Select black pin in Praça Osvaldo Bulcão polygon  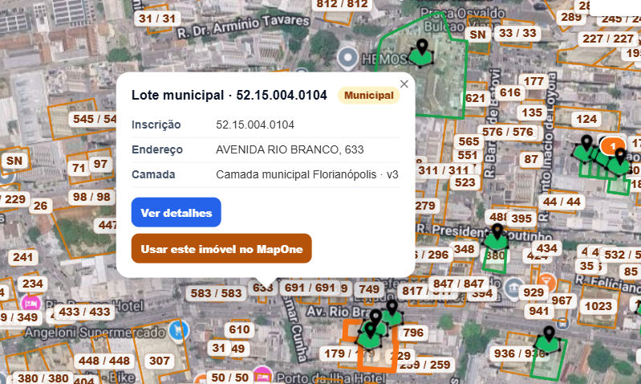click(422, 47)
